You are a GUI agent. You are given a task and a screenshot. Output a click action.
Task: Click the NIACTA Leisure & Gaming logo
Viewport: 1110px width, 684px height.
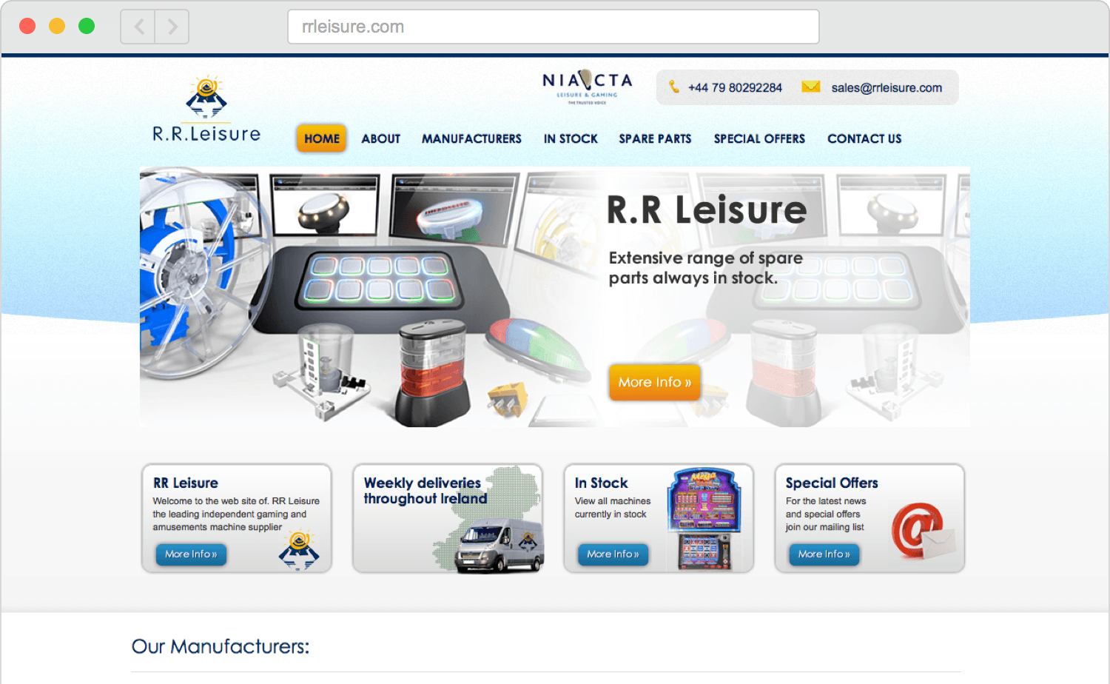pos(588,87)
